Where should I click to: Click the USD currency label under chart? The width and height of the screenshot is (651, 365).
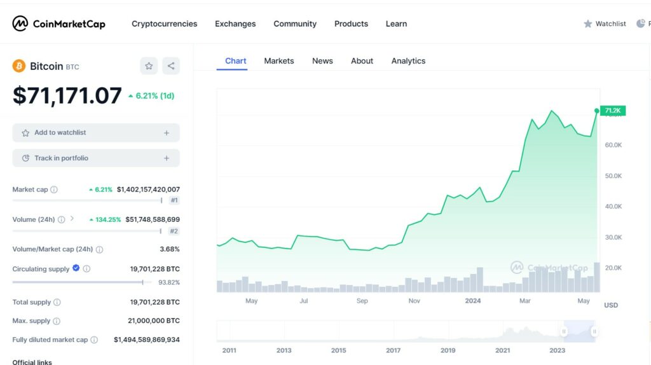pyautogui.click(x=611, y=305)
